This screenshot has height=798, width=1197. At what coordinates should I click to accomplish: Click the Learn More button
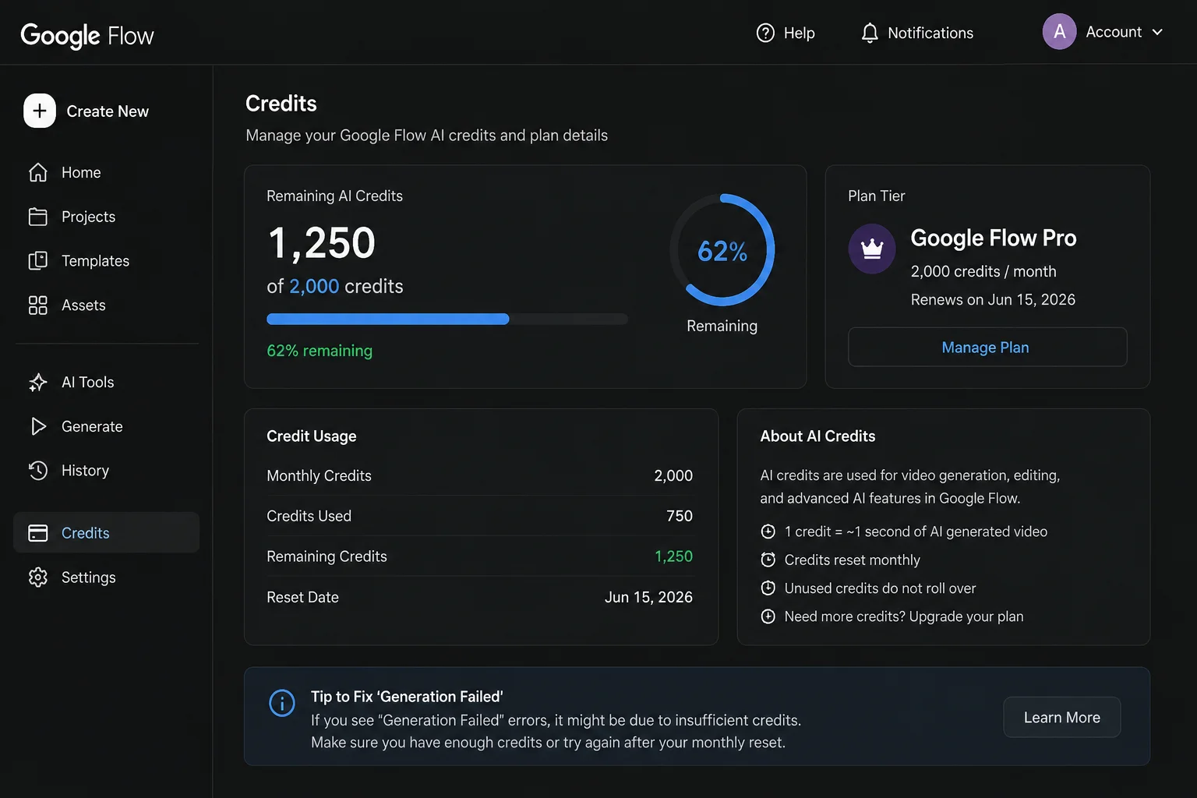[x=1061, y=717]
